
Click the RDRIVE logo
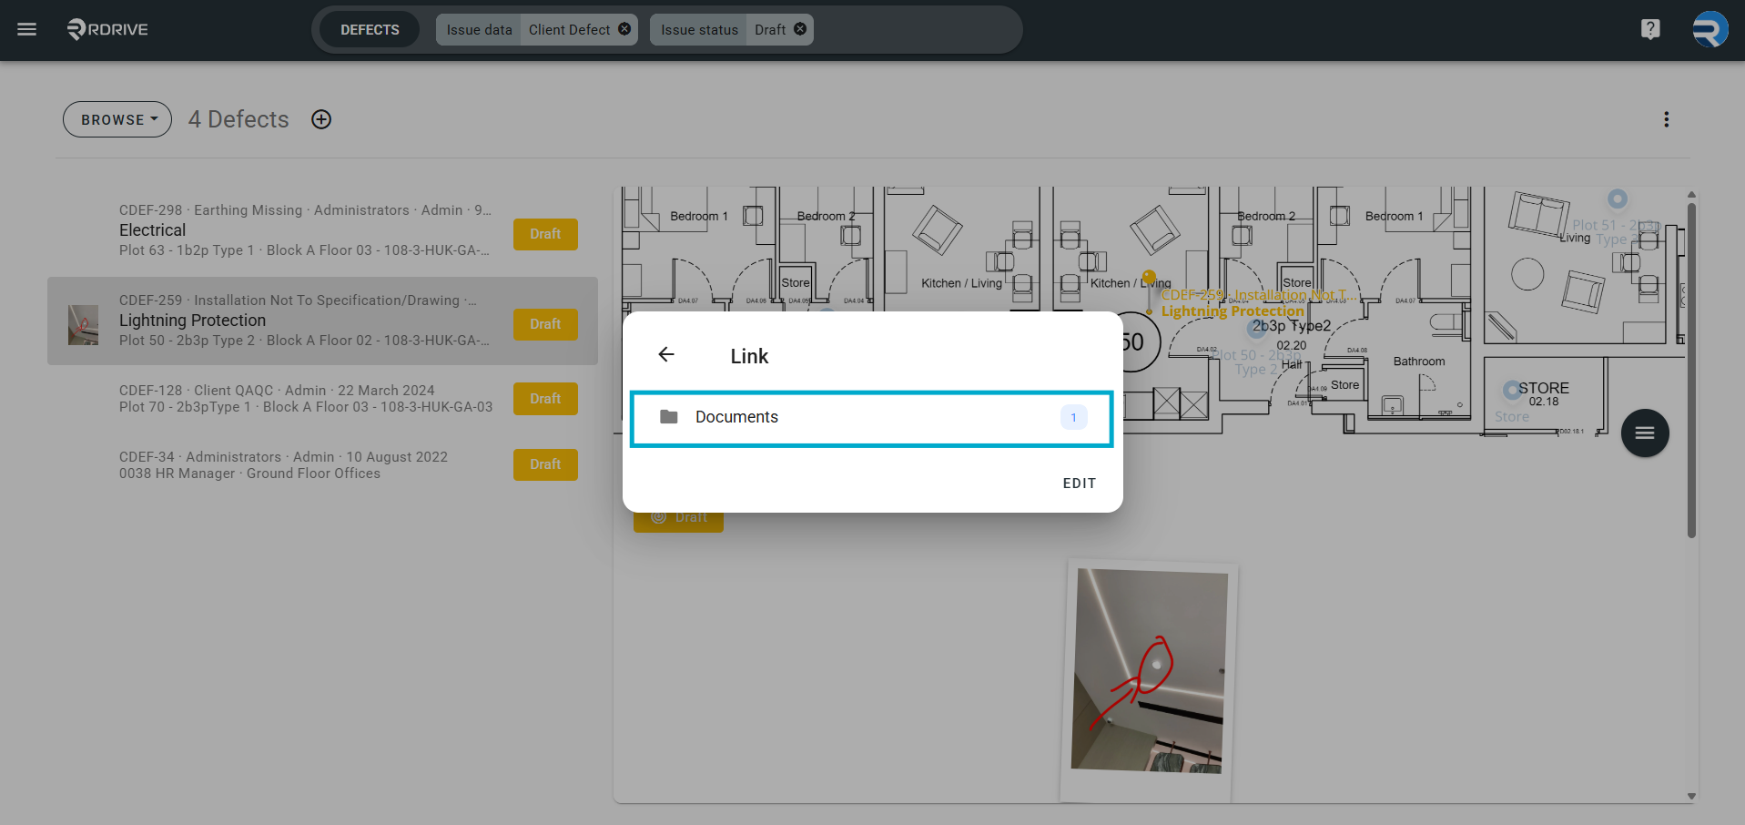click(107, 29)
